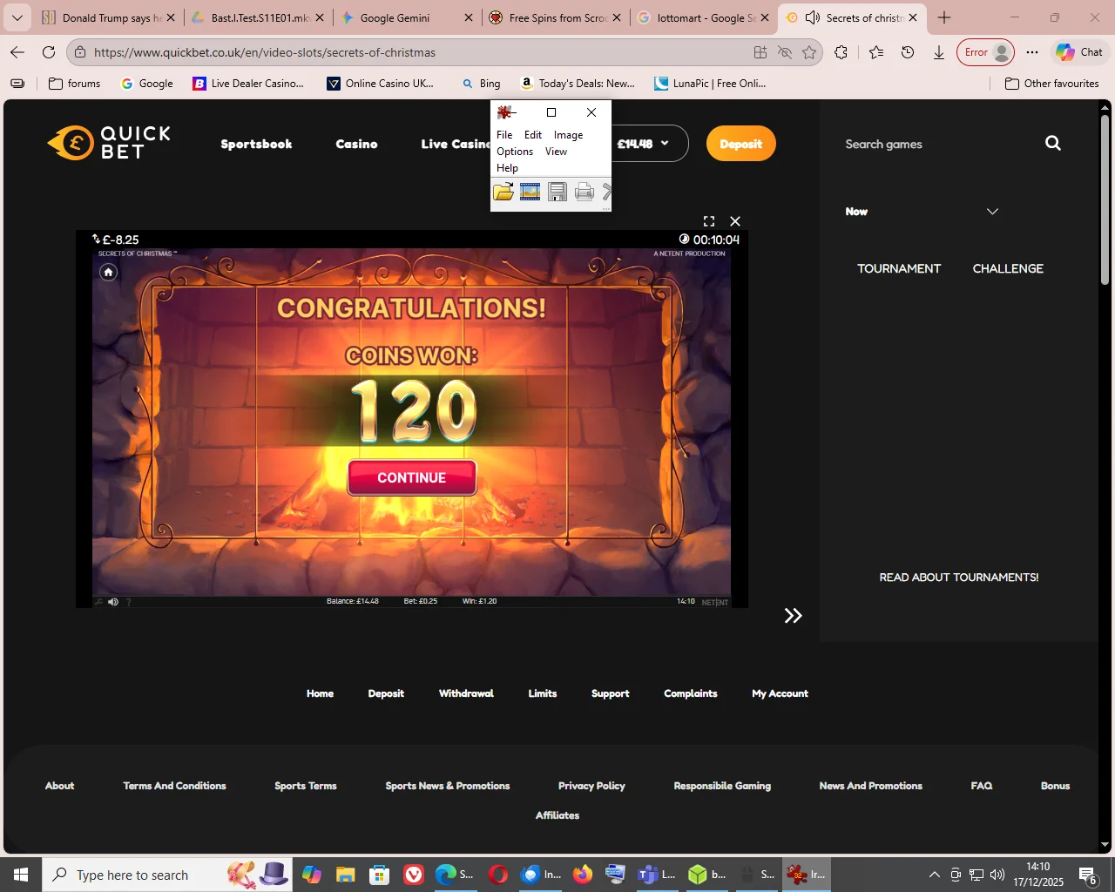Click the orange Deposit button
This screenshot has width=1115, height=892.
click(x=740, y=144)
